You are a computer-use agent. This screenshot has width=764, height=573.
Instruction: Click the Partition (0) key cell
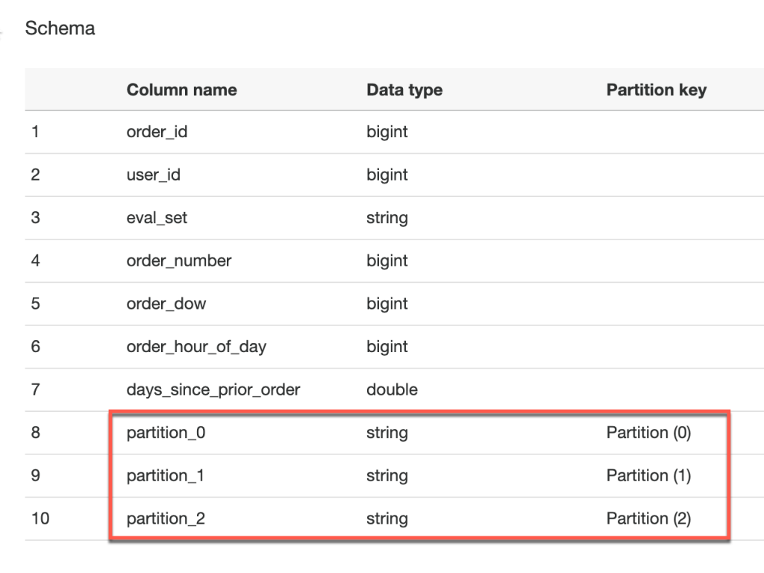648,433
